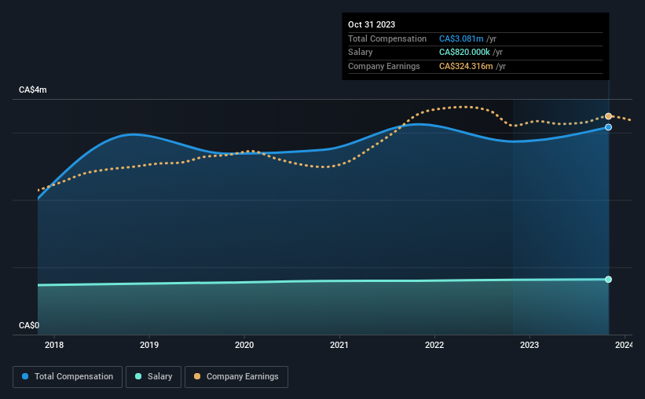645x399 pixels.
Task: Toggle the Total Compensation legend button
Action: click(x=68, y=377)
